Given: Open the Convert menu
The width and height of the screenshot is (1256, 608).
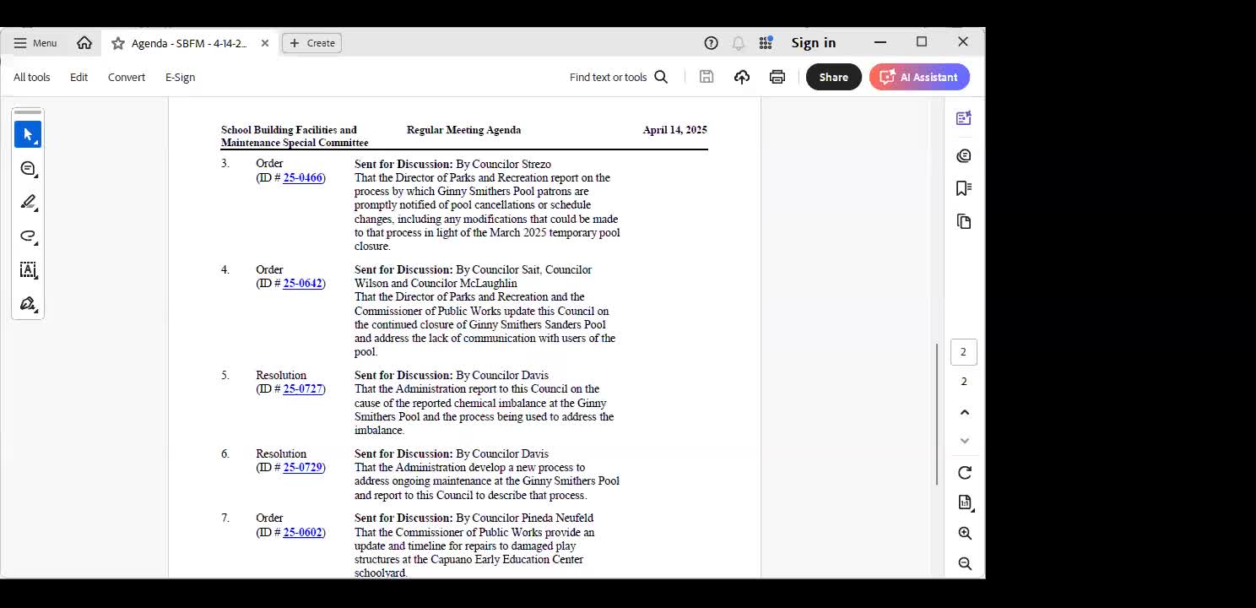Looking at the screenshot, I should click(127, 77).
